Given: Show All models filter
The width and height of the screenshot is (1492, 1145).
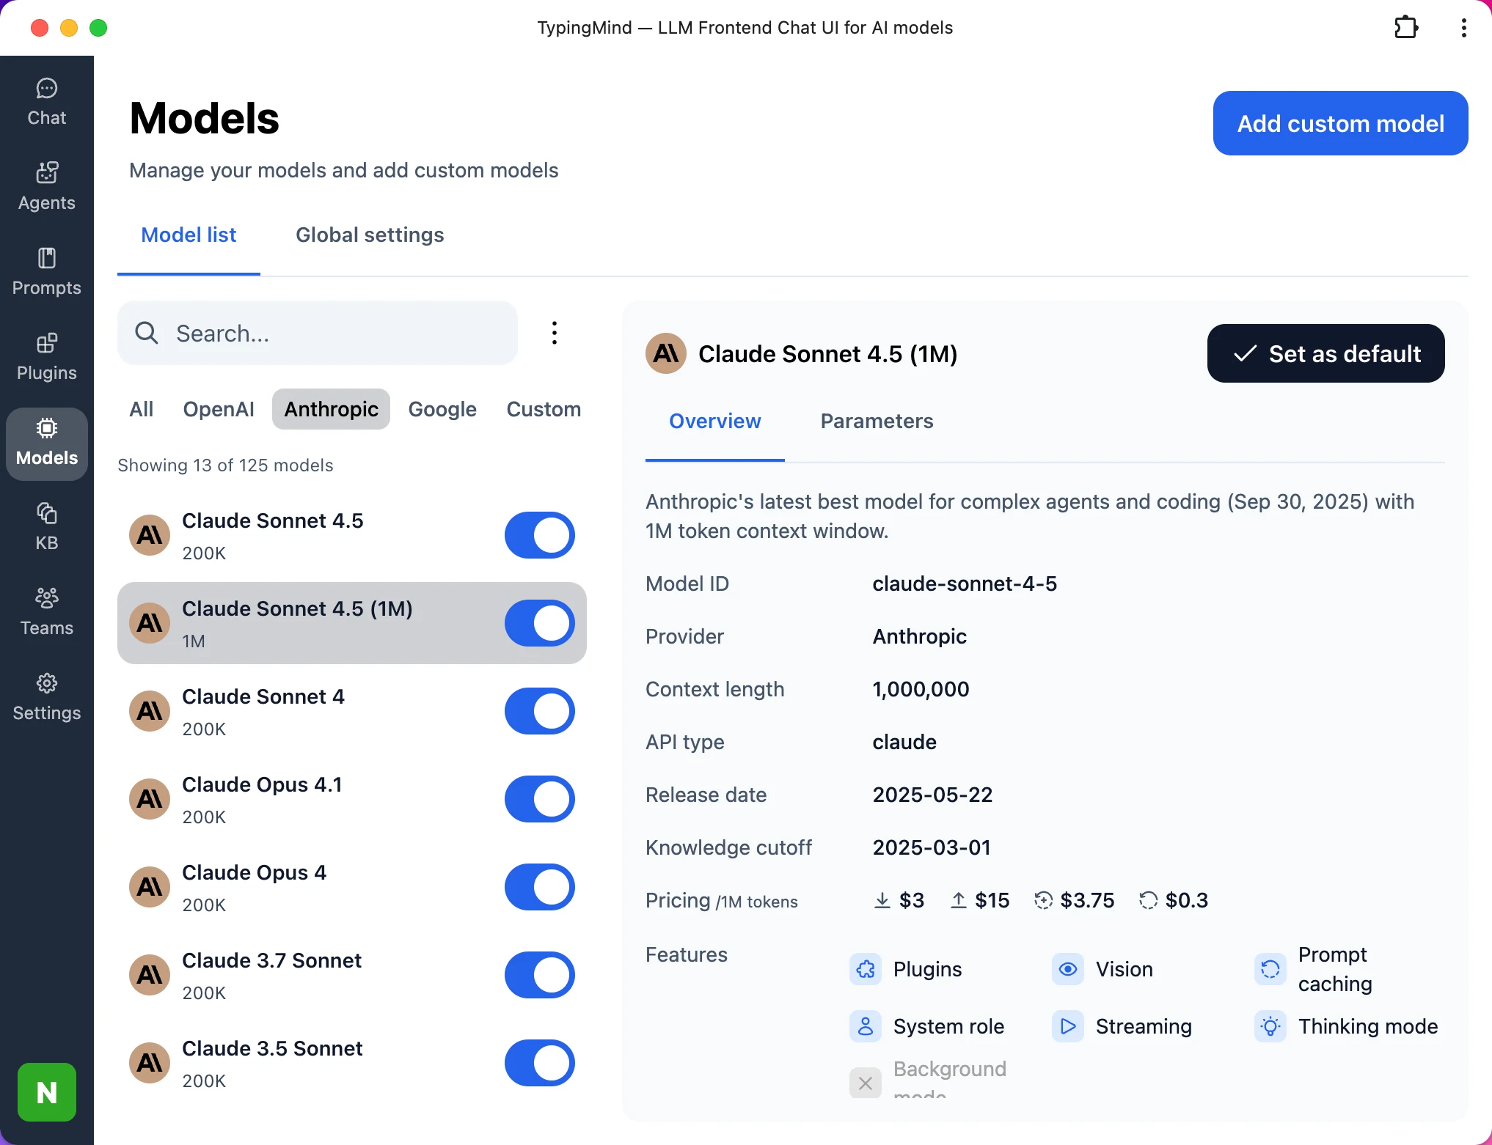Looking at the screenshot, I should coord(142,409).
